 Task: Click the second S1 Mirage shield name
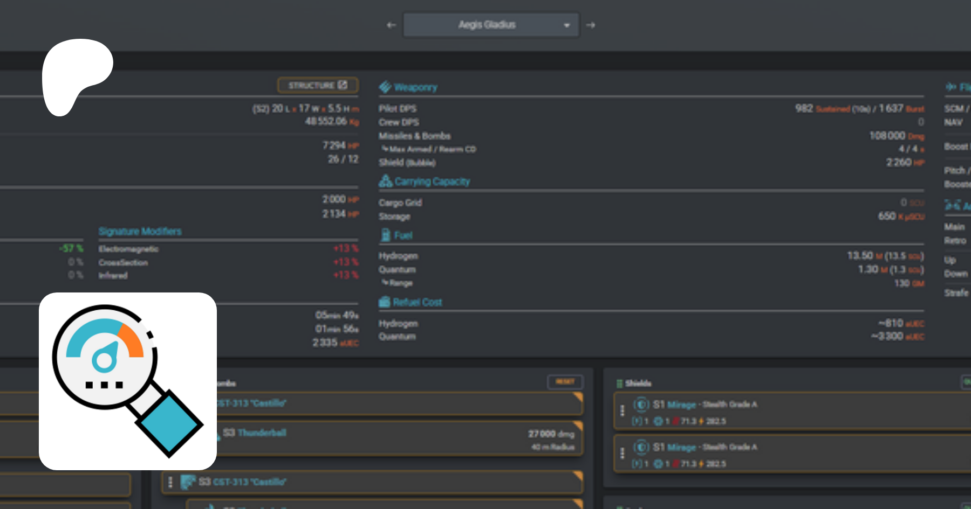[x=681, y=447]
